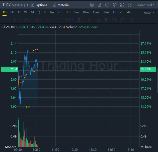Expand the arrow tool options dropdown
The width and height of the screenshot is (158, 152).
click(51, 20)
